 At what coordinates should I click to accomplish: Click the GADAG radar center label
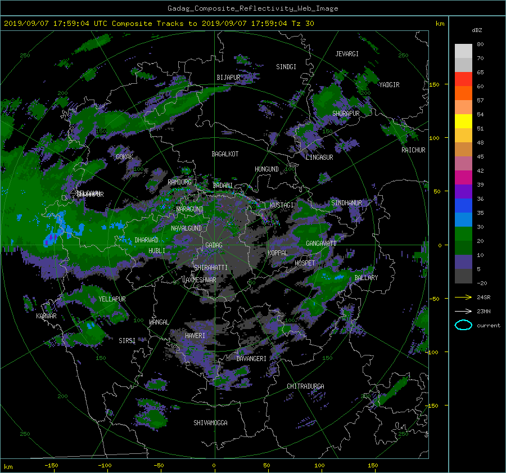pos(214,245)
